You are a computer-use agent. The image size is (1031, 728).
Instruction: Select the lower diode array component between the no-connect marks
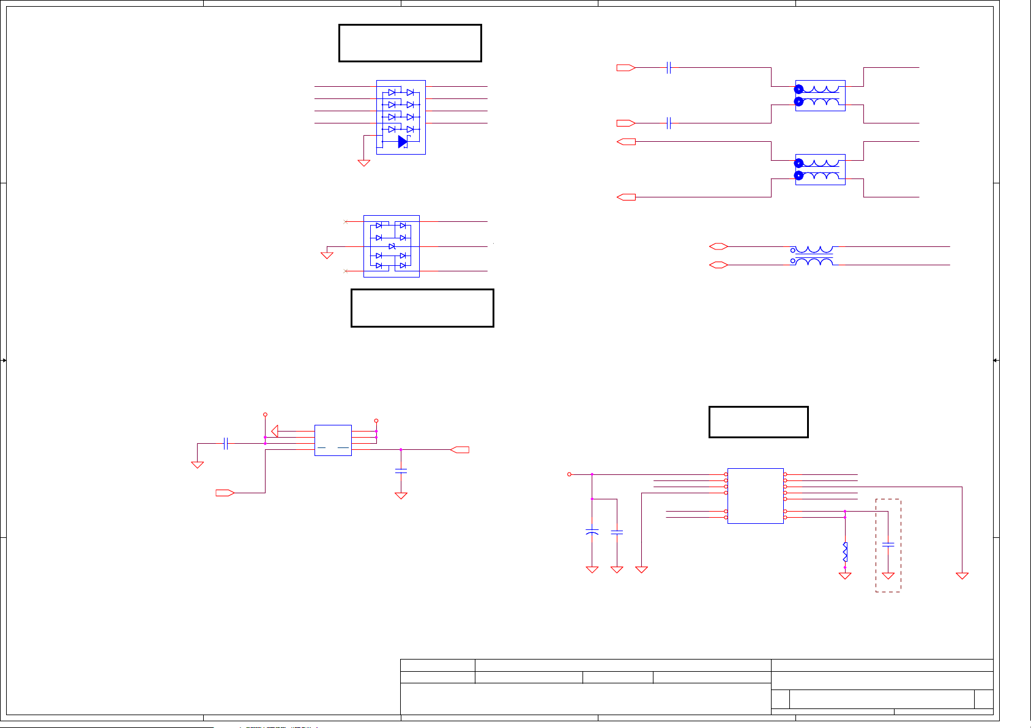[392, 246]
